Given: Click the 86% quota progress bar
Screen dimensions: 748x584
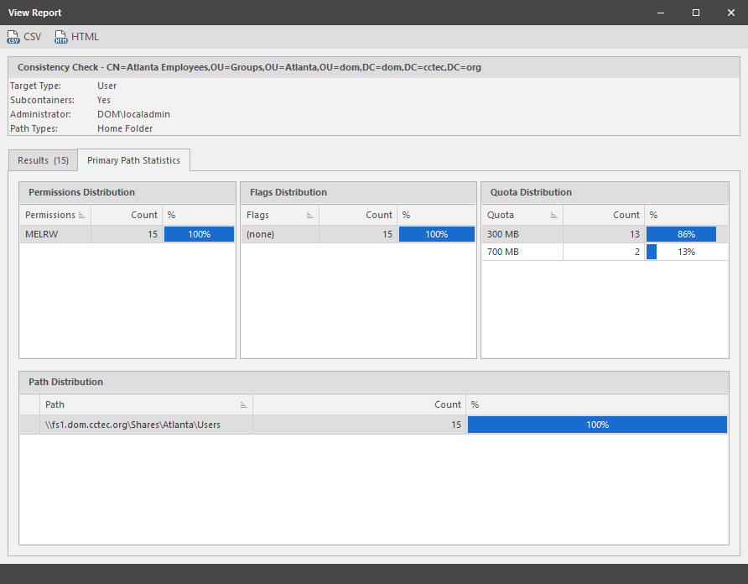Looking at the screenshot, I should pos(681,235).
